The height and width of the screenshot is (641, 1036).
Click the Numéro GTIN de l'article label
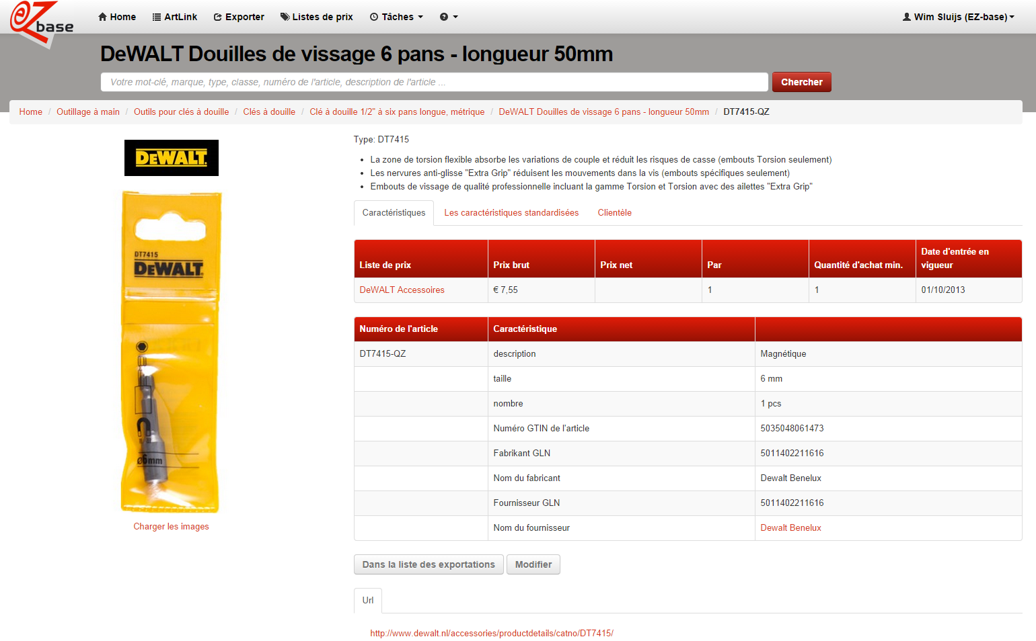pyautogui.click(x=542, y=429)
